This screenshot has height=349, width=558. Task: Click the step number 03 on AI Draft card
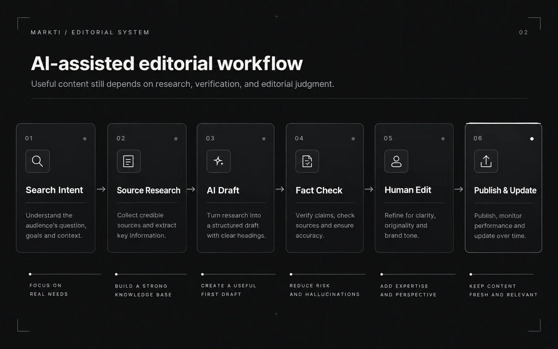[x=210, y=138]
